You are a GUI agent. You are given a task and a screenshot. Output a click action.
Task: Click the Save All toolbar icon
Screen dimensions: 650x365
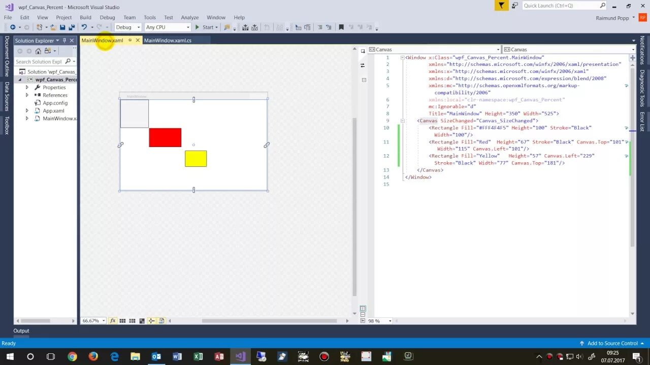click(x=72, y=27)
